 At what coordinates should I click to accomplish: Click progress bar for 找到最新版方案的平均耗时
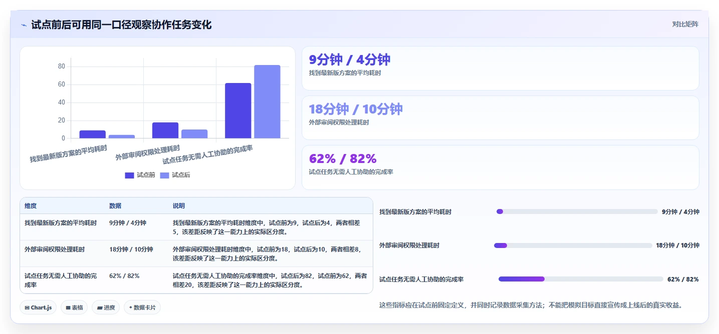pyautogui.click(x=577, y=211)
